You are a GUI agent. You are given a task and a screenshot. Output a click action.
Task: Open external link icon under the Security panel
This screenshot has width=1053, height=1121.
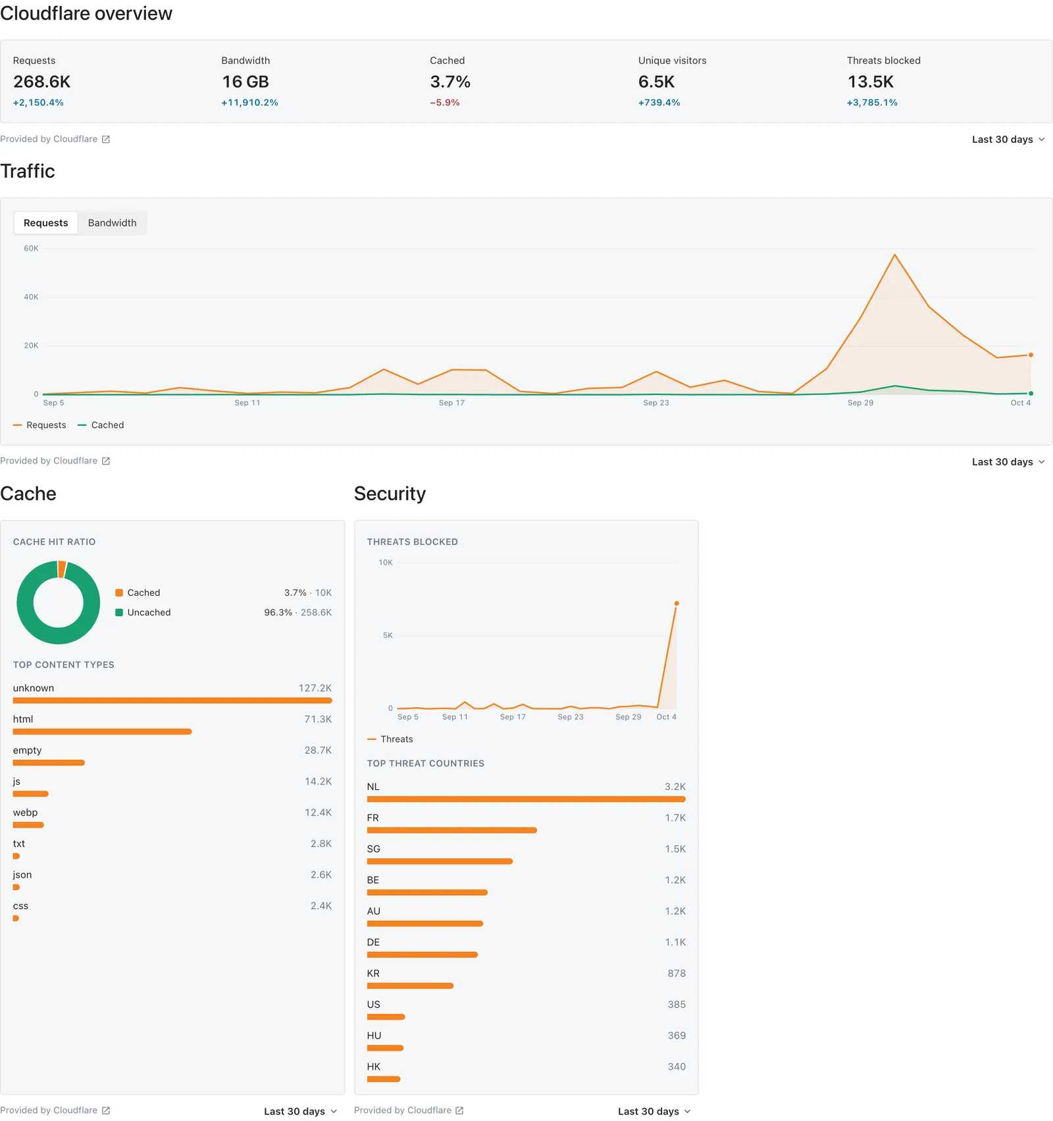tap(459, 1110)
